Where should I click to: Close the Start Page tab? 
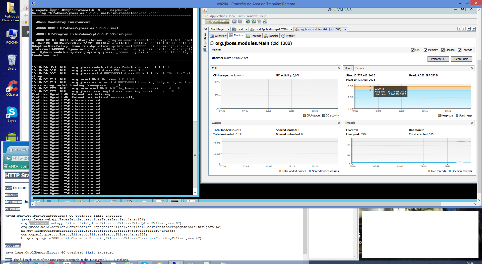[228, 30]
